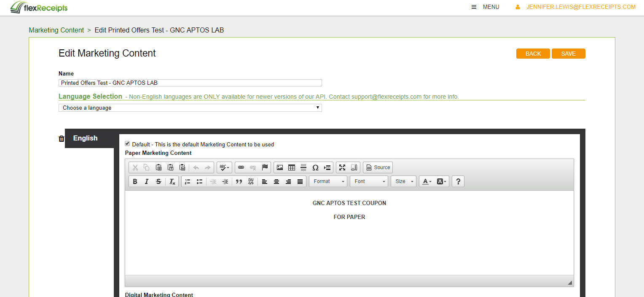Go to Marketing Content breadcrumb link
This screenshot has height=297, width=644.
click(x=56, y=30)
